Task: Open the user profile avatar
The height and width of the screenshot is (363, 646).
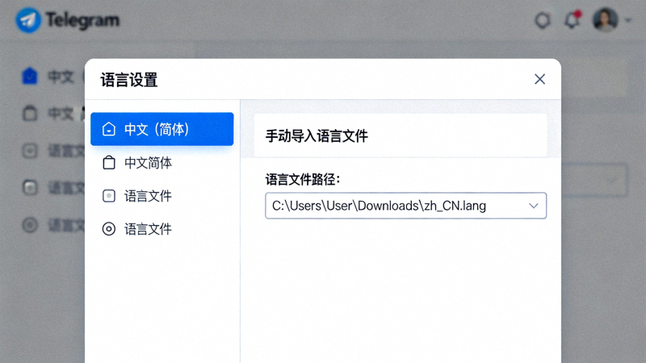Action: [605, 19]
